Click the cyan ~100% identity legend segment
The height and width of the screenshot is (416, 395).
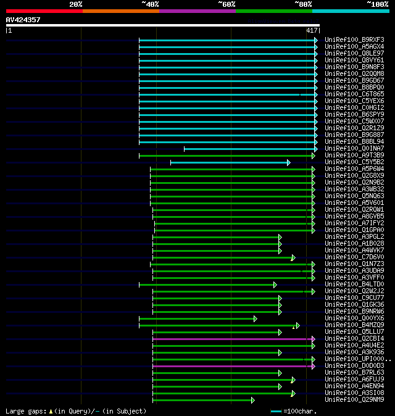tap(351, 11)
